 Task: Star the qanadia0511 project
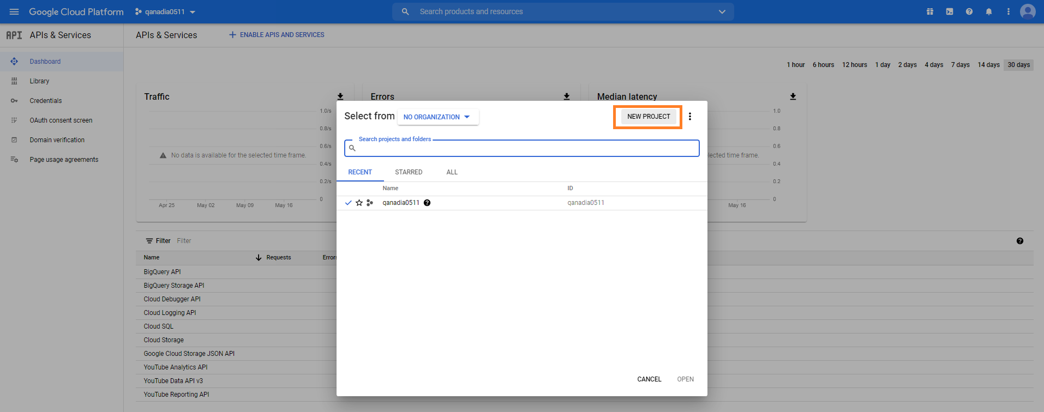(x=359, y=203)
